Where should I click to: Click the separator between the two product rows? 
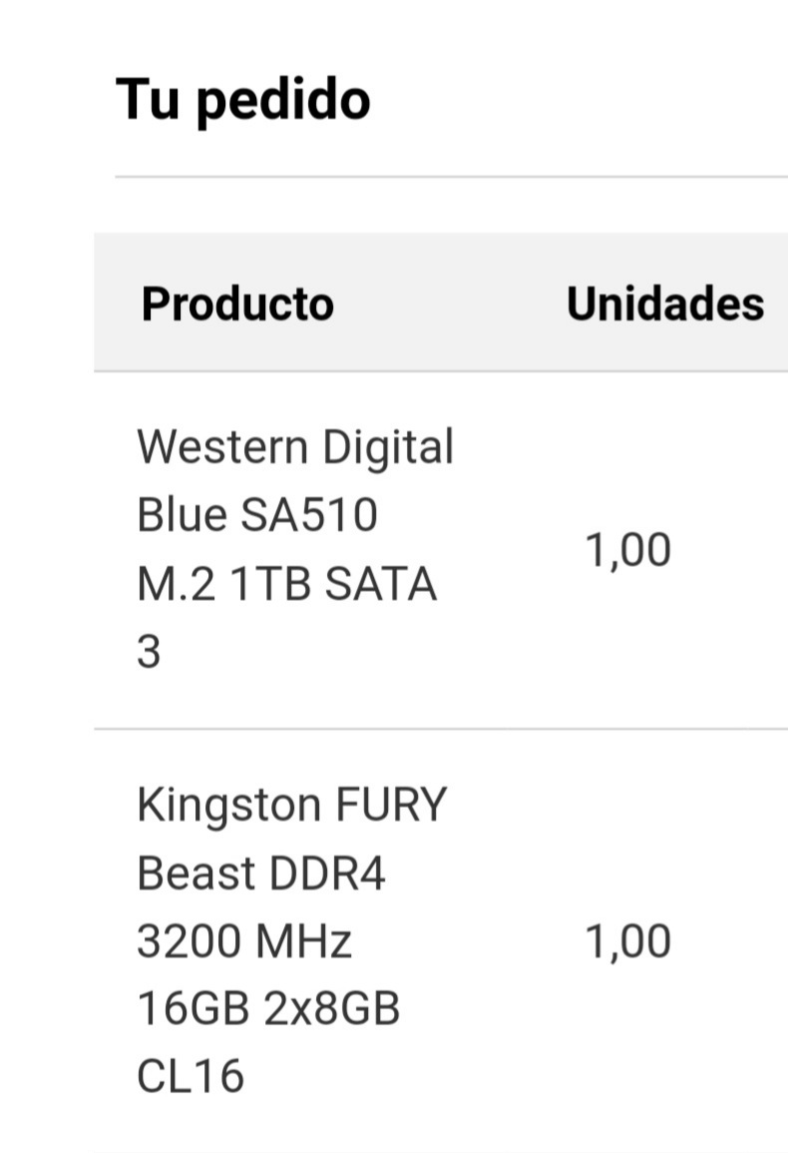click(441, 729)
